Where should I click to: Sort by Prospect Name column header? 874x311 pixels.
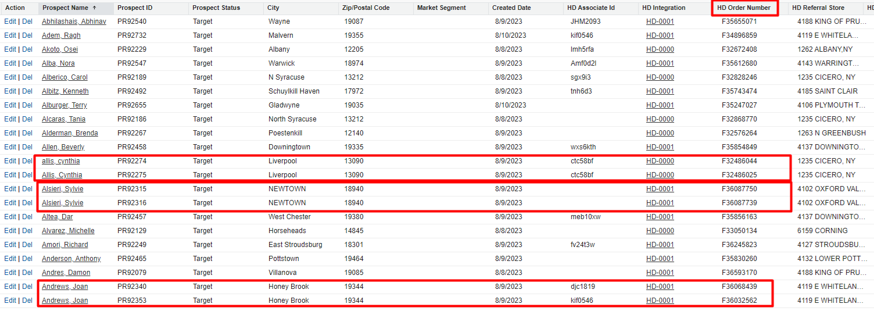pos(70,8)
